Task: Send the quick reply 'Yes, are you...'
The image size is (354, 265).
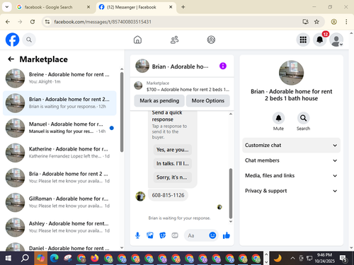Action: click(x=173, y=150)
